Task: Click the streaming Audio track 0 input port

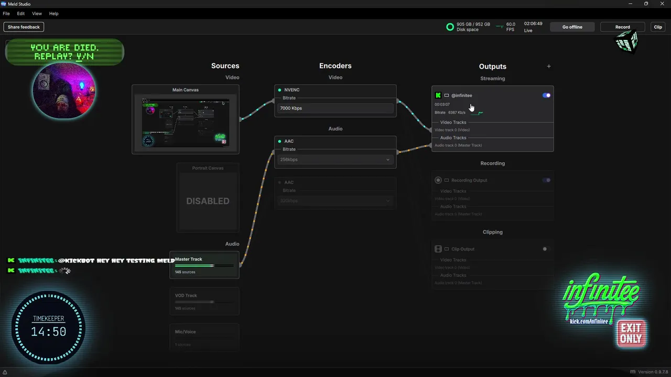Action: 431,145
